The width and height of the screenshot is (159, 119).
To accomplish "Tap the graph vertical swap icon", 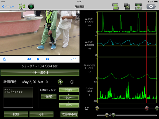I will [139, 6].
